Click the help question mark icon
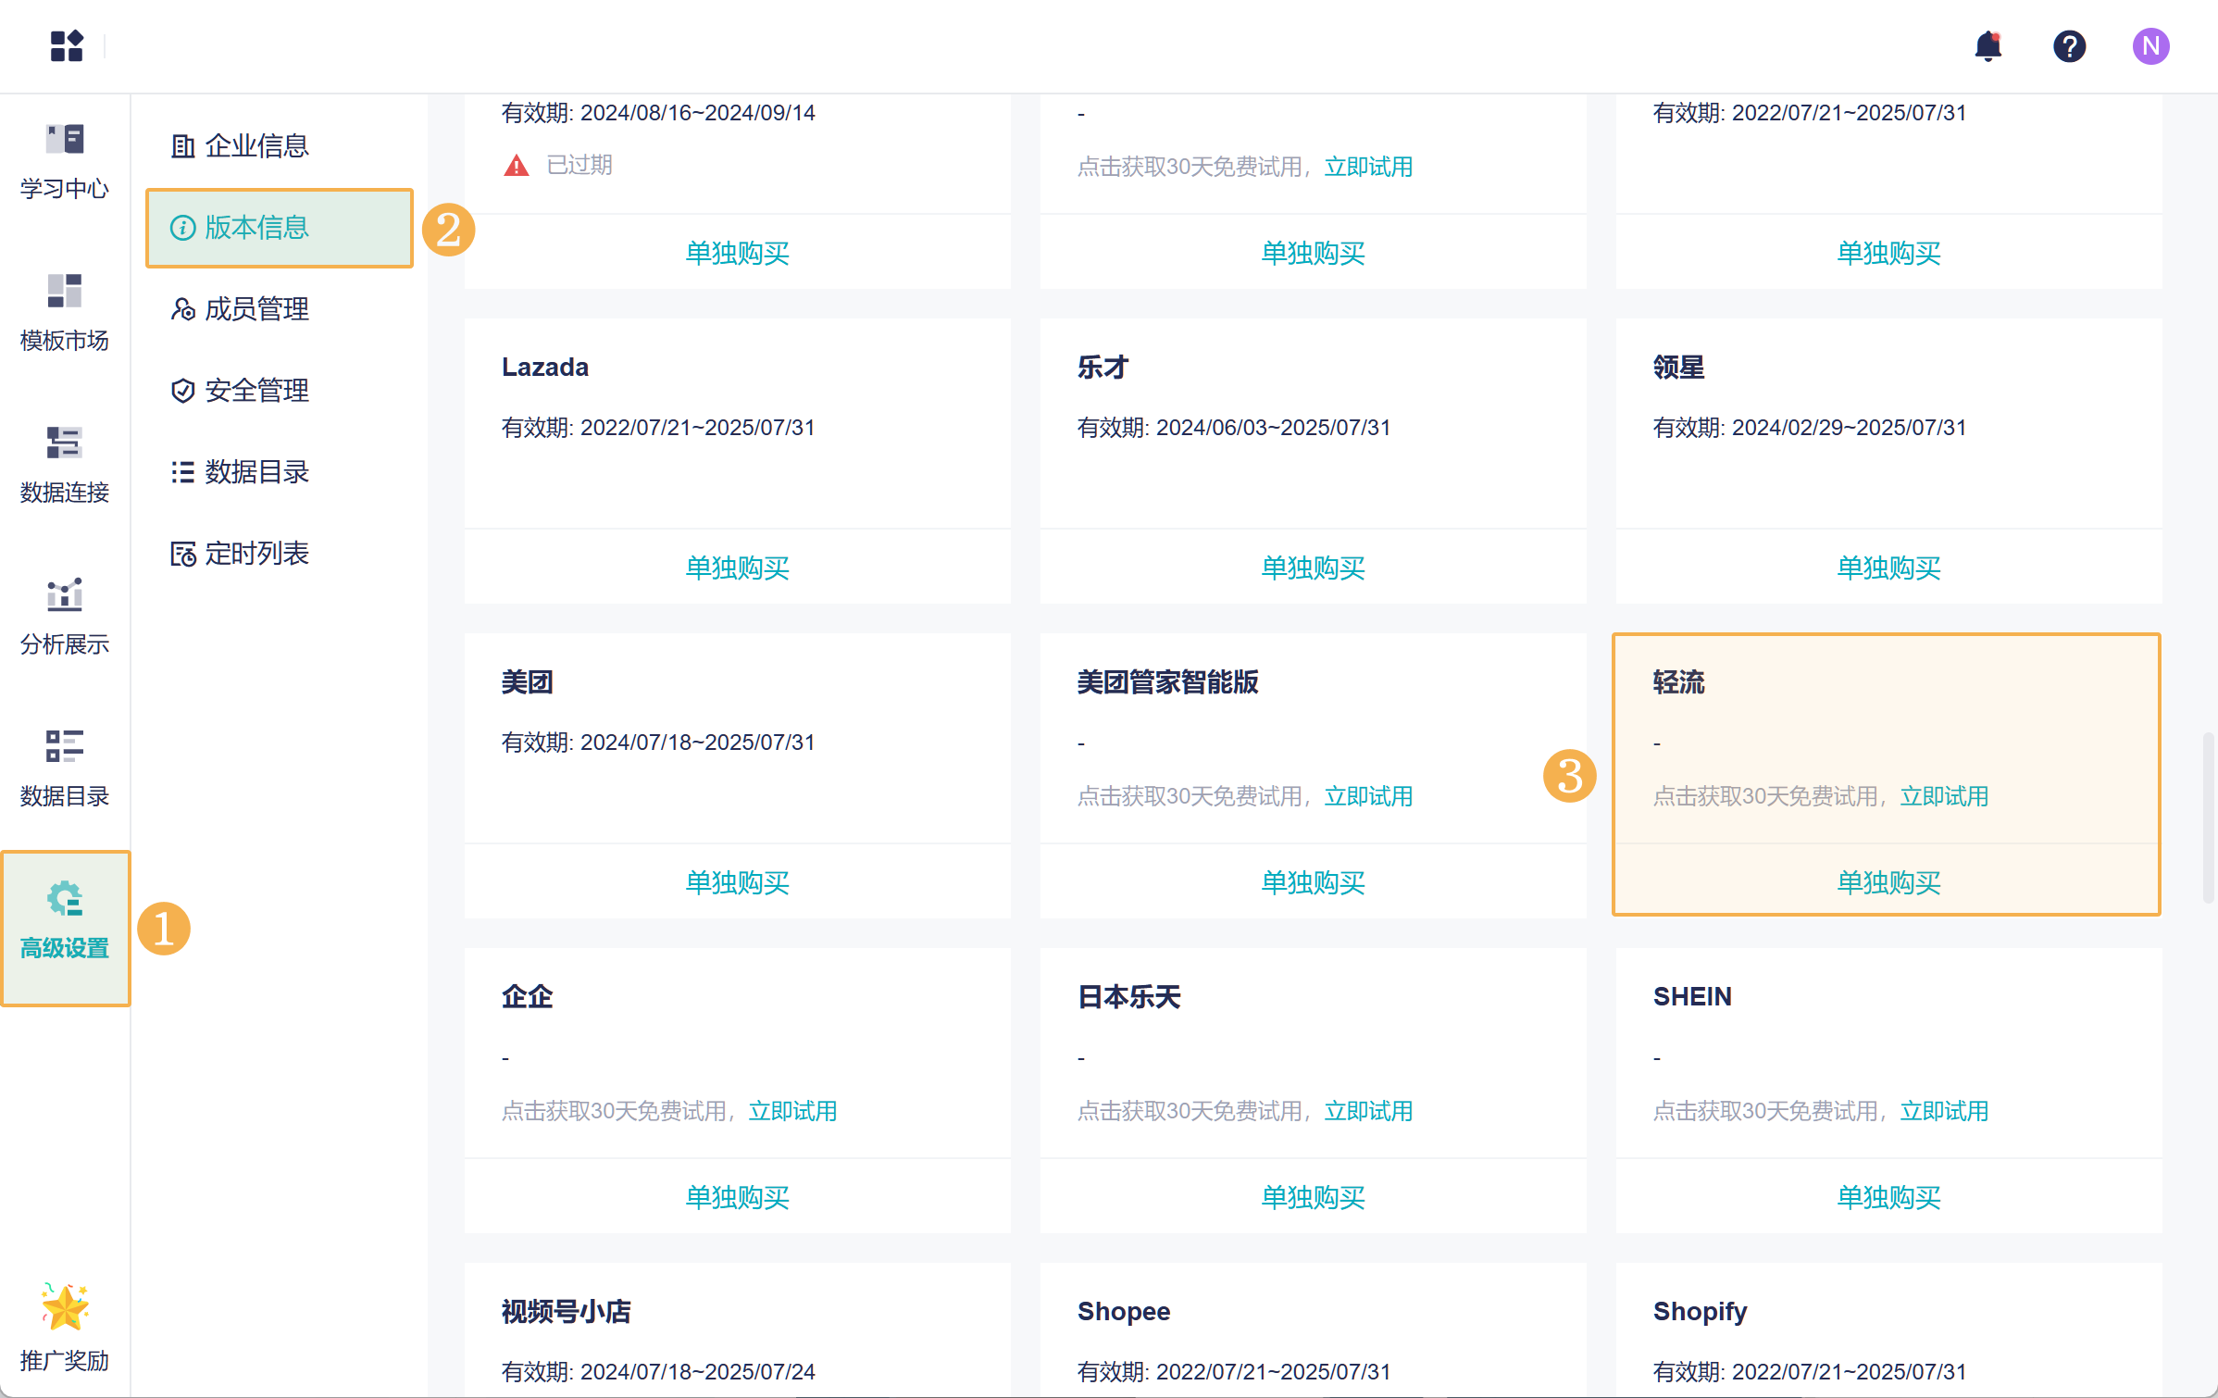 pyautogui.click(x=2069, y=46)
